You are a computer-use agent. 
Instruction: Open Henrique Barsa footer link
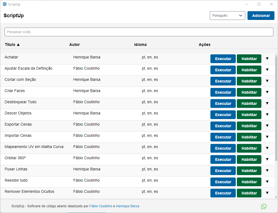point(128,206)
